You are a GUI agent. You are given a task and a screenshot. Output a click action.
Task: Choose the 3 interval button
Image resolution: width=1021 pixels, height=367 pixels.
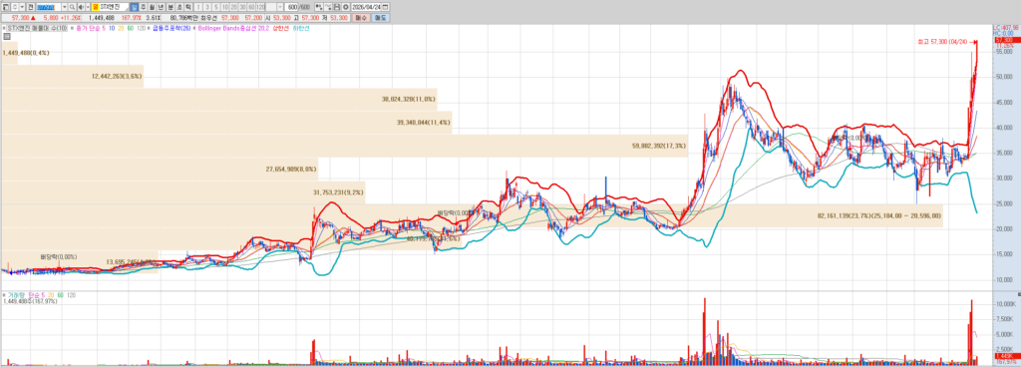click(x=207, y=7)
